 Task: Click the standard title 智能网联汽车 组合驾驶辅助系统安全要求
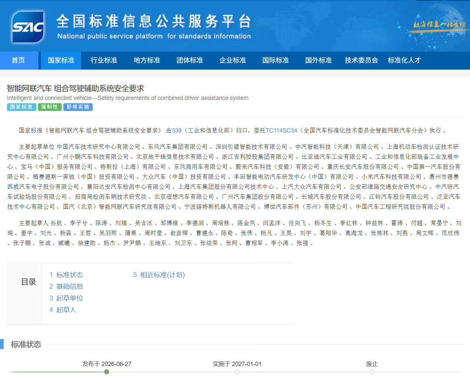tap(76, 88)
